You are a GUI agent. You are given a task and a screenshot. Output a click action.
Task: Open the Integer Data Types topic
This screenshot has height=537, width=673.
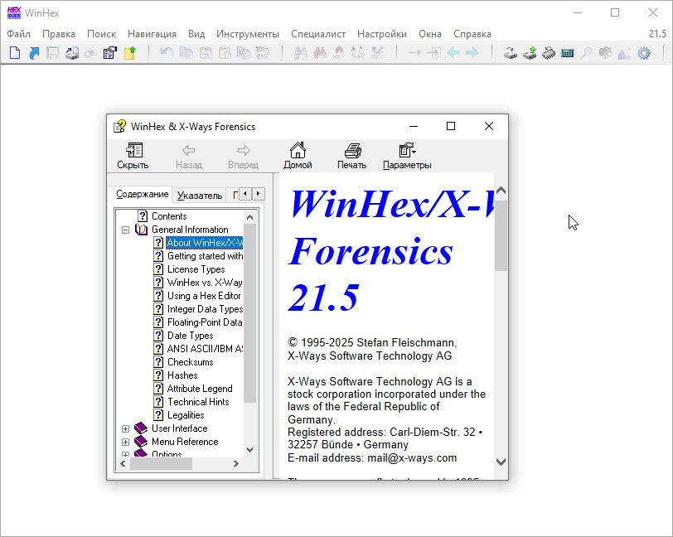click(x=205, y=309)
